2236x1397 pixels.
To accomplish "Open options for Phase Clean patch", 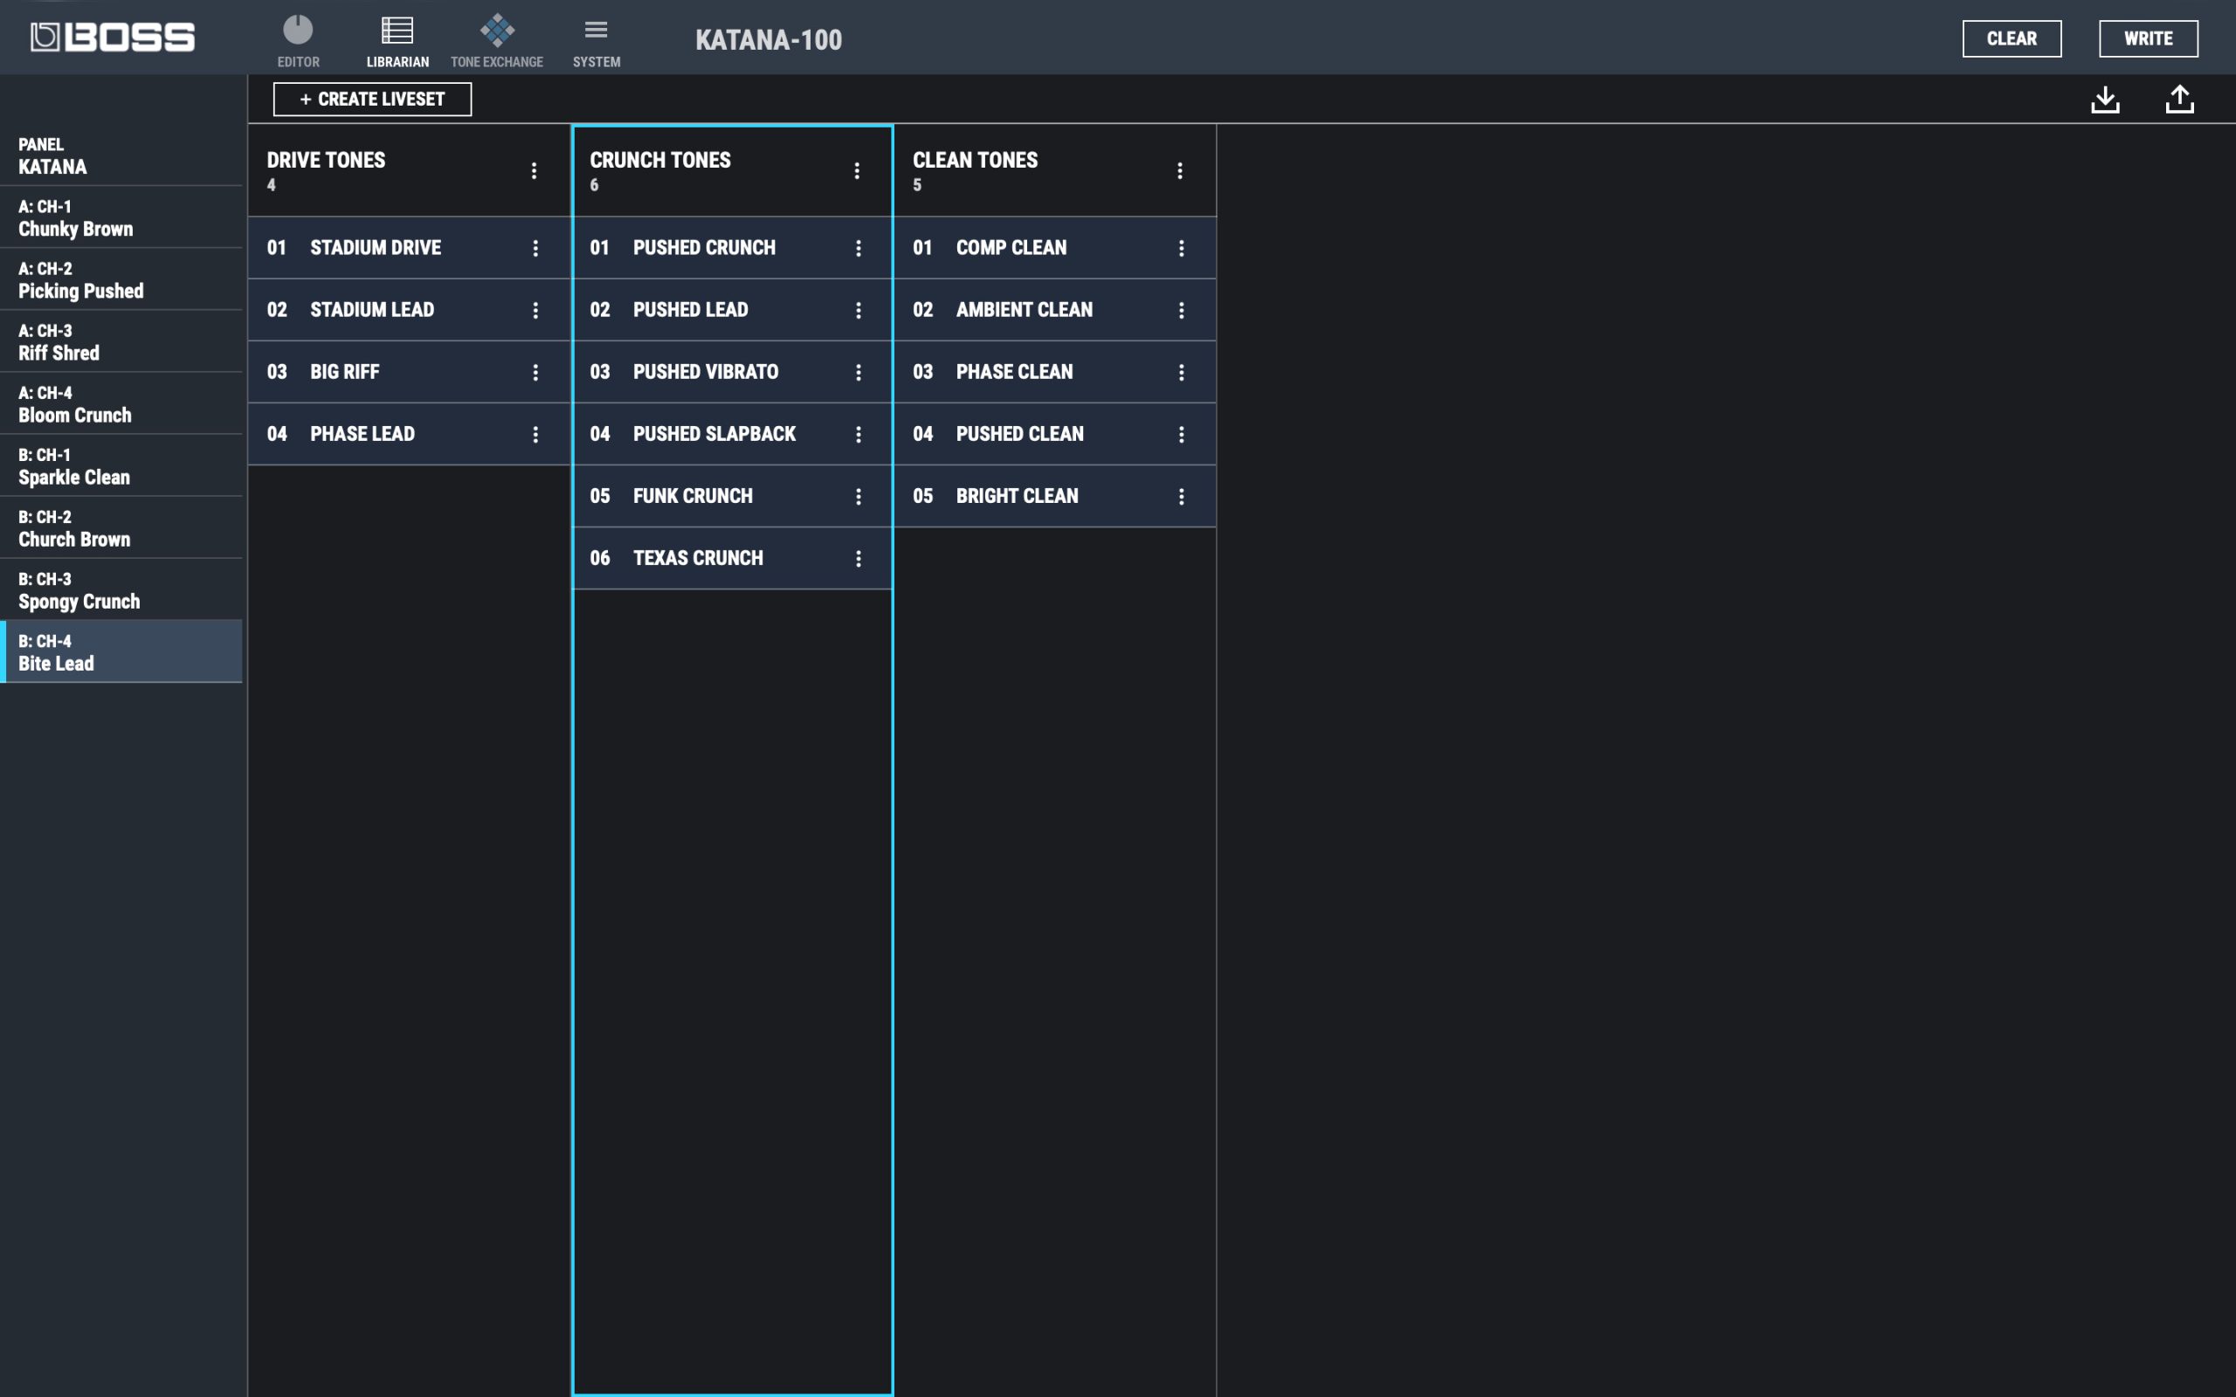I will click(x=1181, y=372).
